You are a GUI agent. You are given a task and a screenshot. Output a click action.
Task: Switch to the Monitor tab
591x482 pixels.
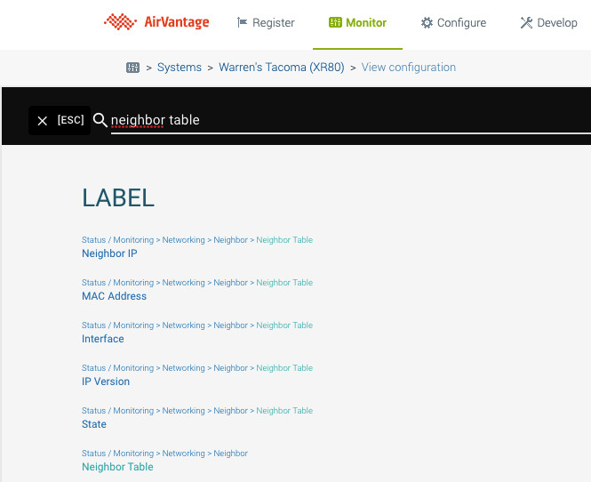(357, 23)
